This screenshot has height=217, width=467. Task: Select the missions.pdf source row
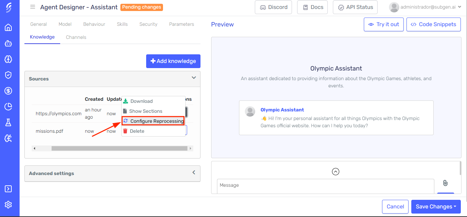(x=112, y=131)
